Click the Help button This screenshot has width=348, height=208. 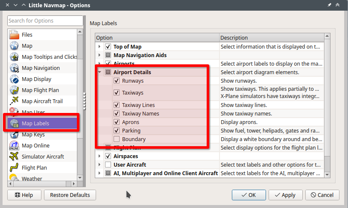click(24, 195)
